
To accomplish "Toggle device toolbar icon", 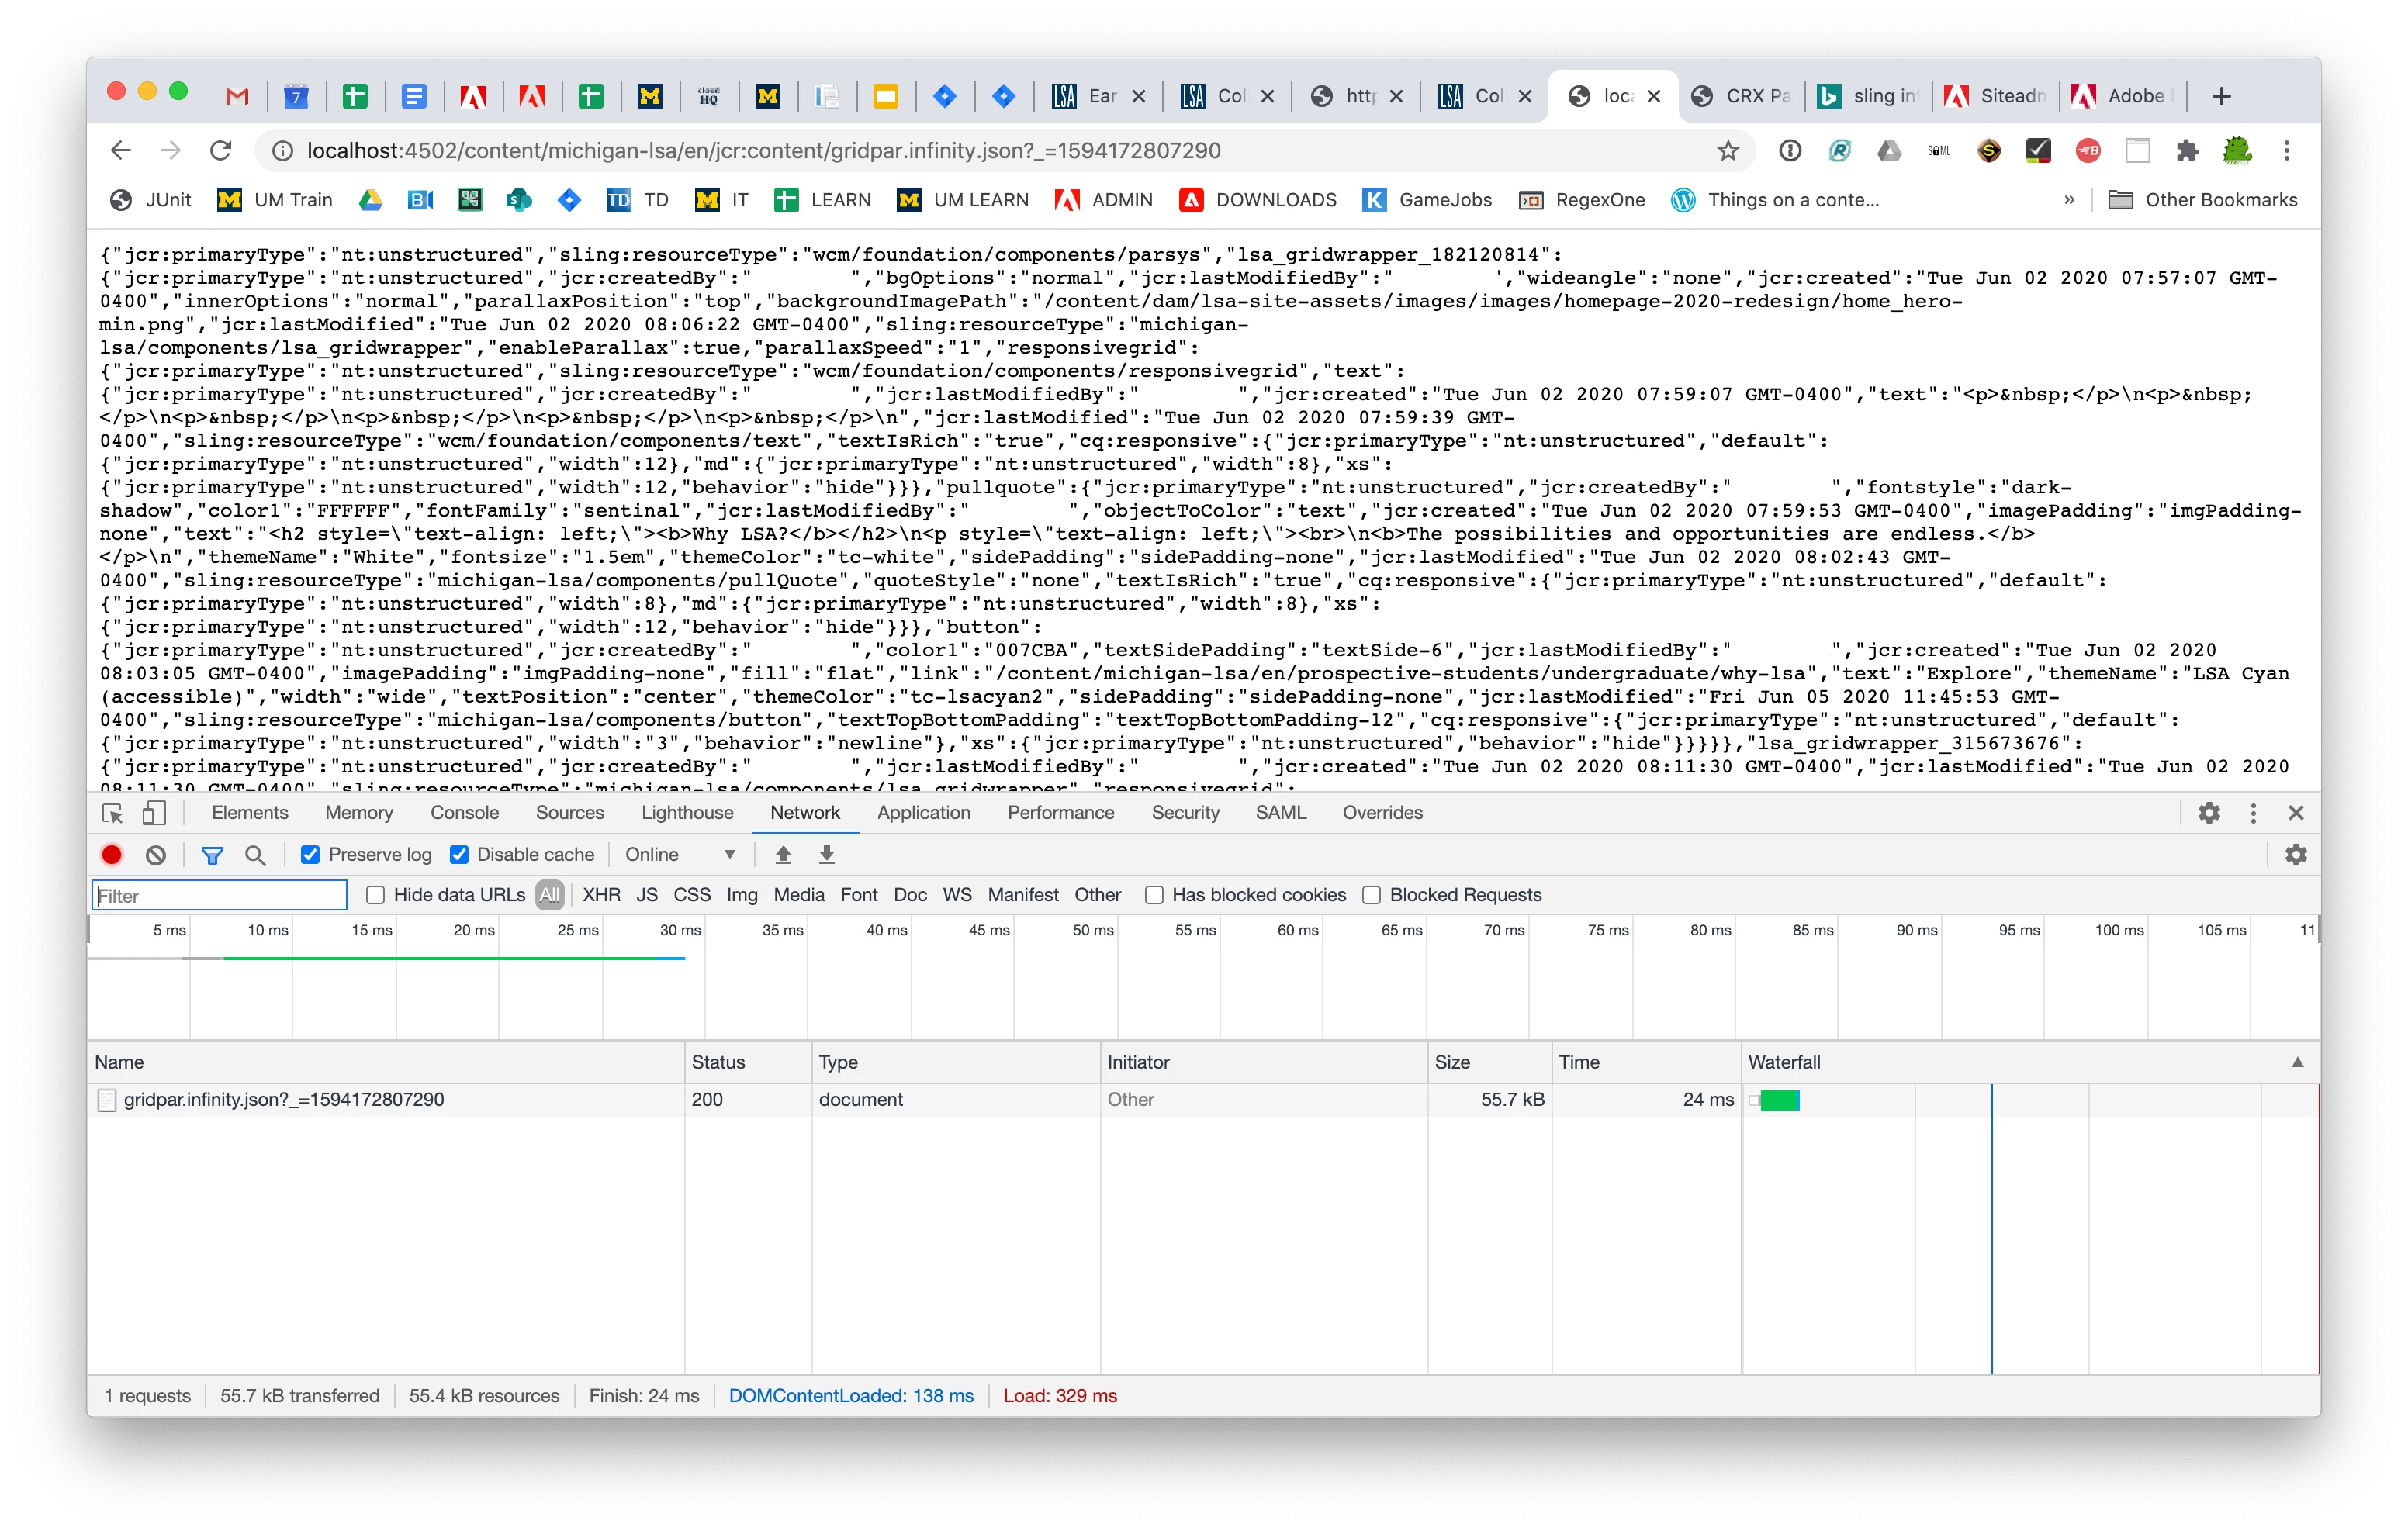I will (153, 813).
